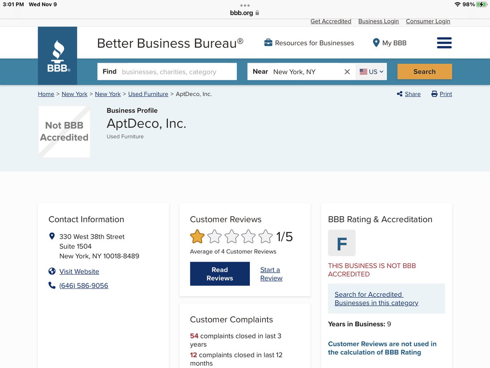Click the globe icon next to Visit Website

click(52, 272)
